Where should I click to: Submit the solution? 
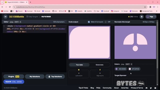[x=14, y=82]
